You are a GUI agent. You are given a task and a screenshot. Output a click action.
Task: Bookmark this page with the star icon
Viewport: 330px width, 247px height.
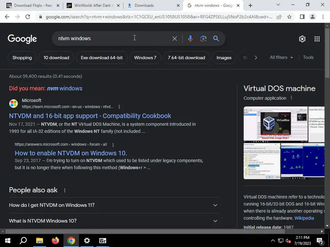click(x=289, y=17)
